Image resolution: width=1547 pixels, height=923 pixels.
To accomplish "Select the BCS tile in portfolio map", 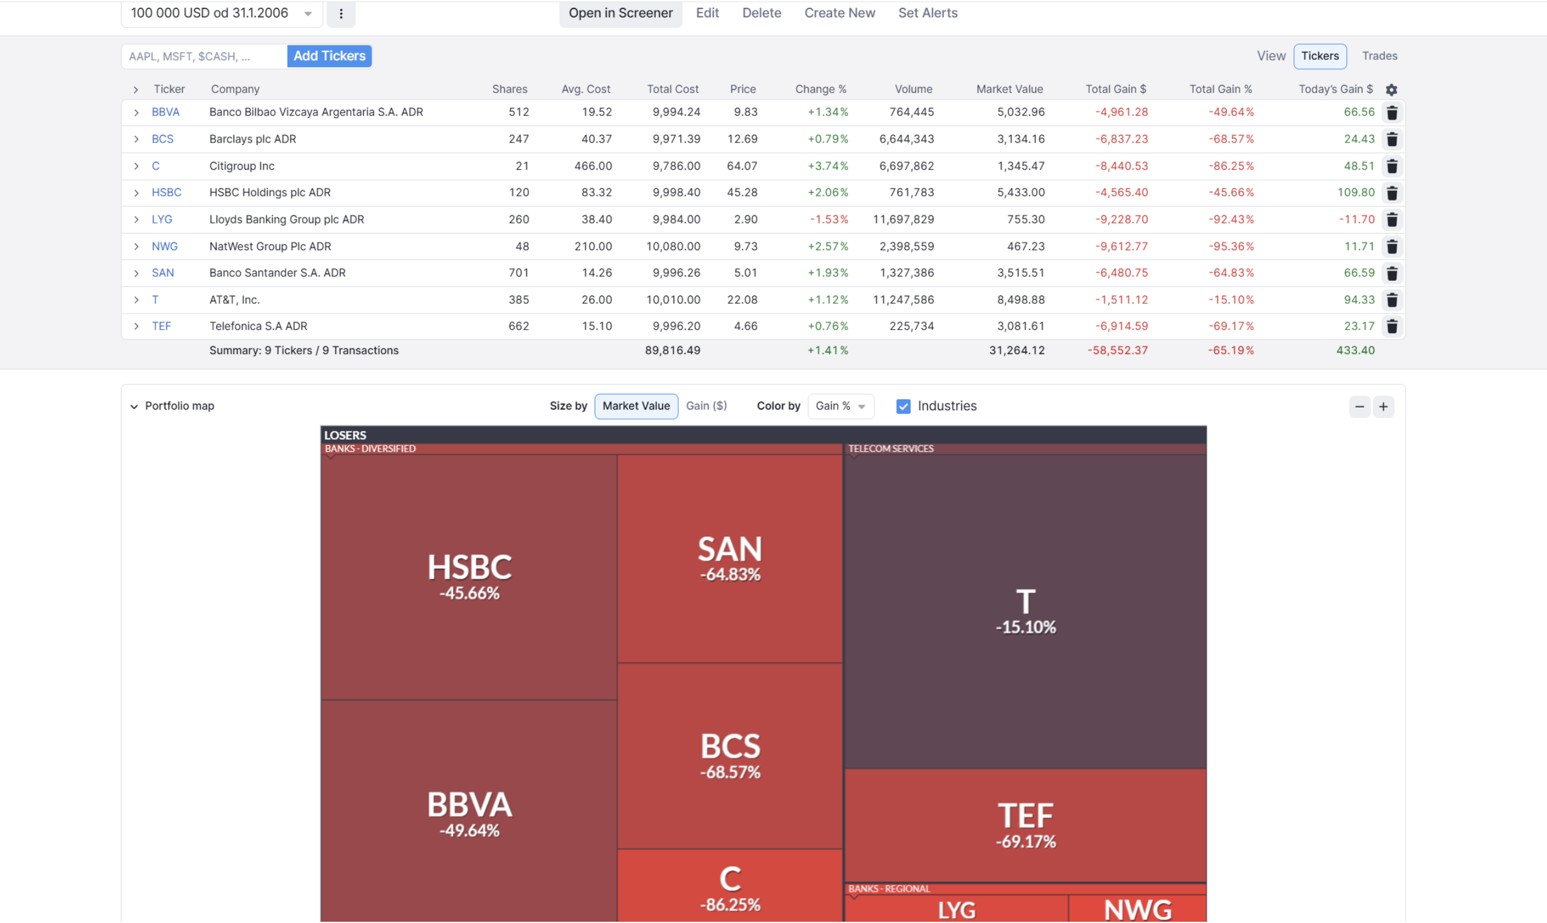I will (729, 756).
